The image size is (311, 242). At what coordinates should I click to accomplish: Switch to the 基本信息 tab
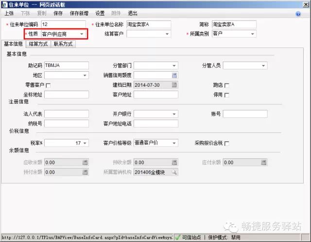[14, 44]
